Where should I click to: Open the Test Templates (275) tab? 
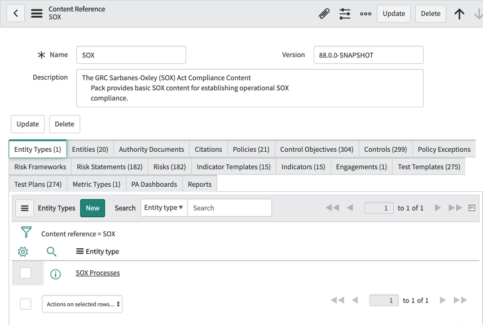coord(429,166)
